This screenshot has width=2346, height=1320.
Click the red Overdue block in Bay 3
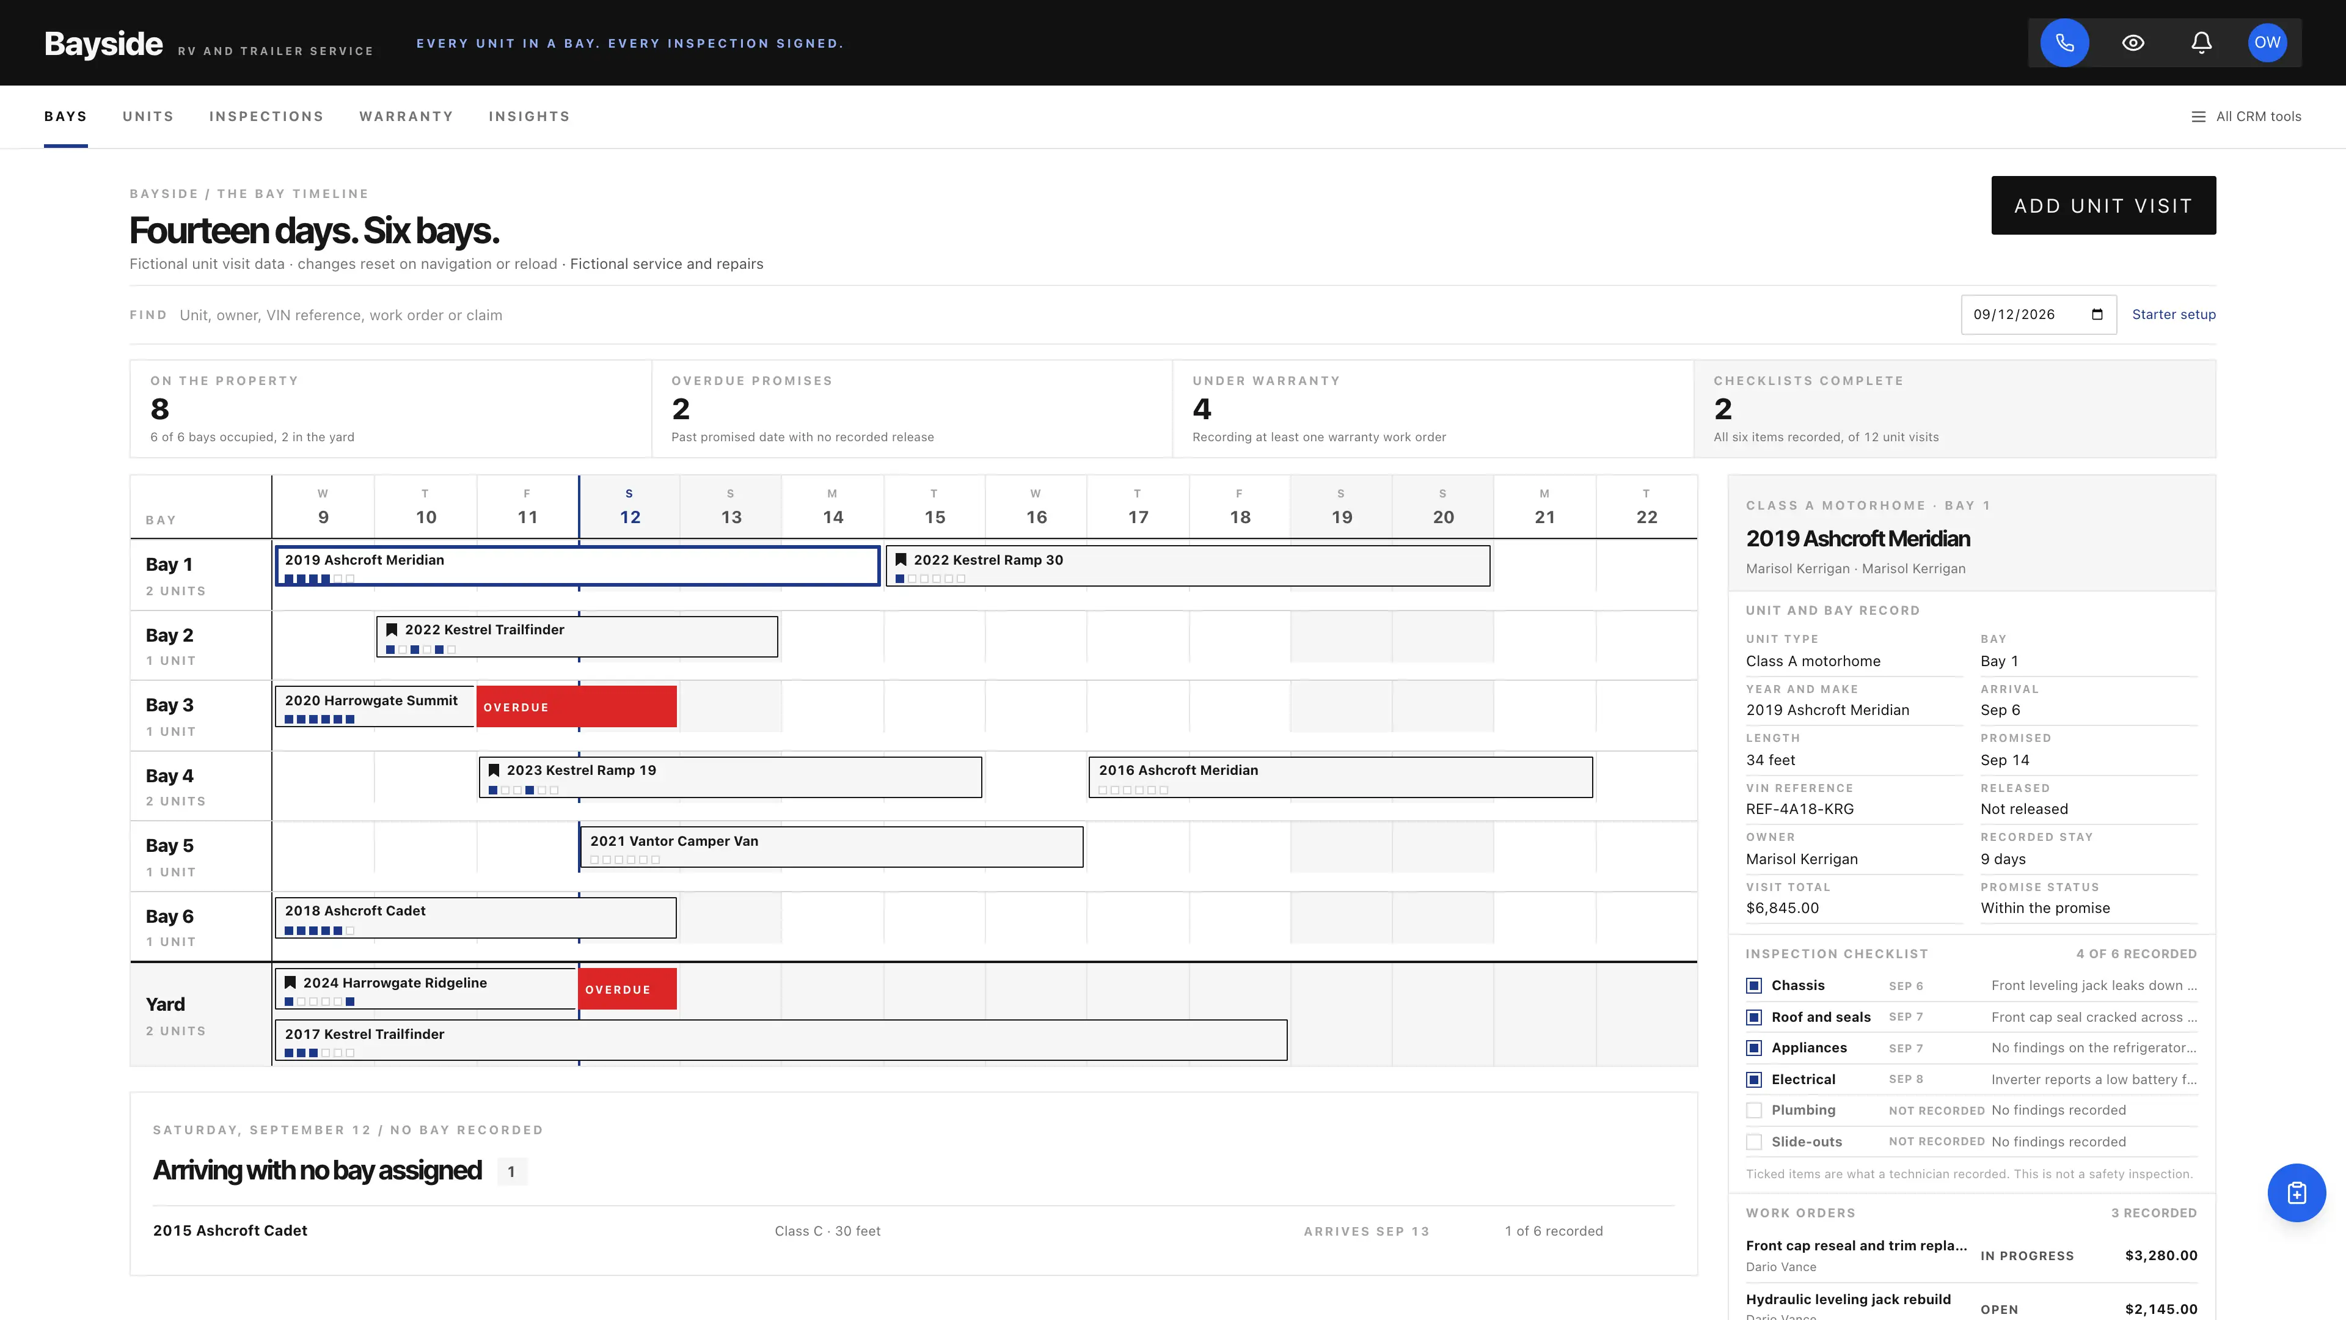click(x=577, y=706)
